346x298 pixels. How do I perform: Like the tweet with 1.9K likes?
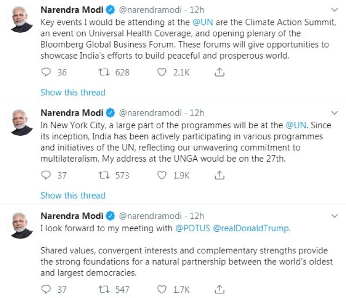coord(162,176)
